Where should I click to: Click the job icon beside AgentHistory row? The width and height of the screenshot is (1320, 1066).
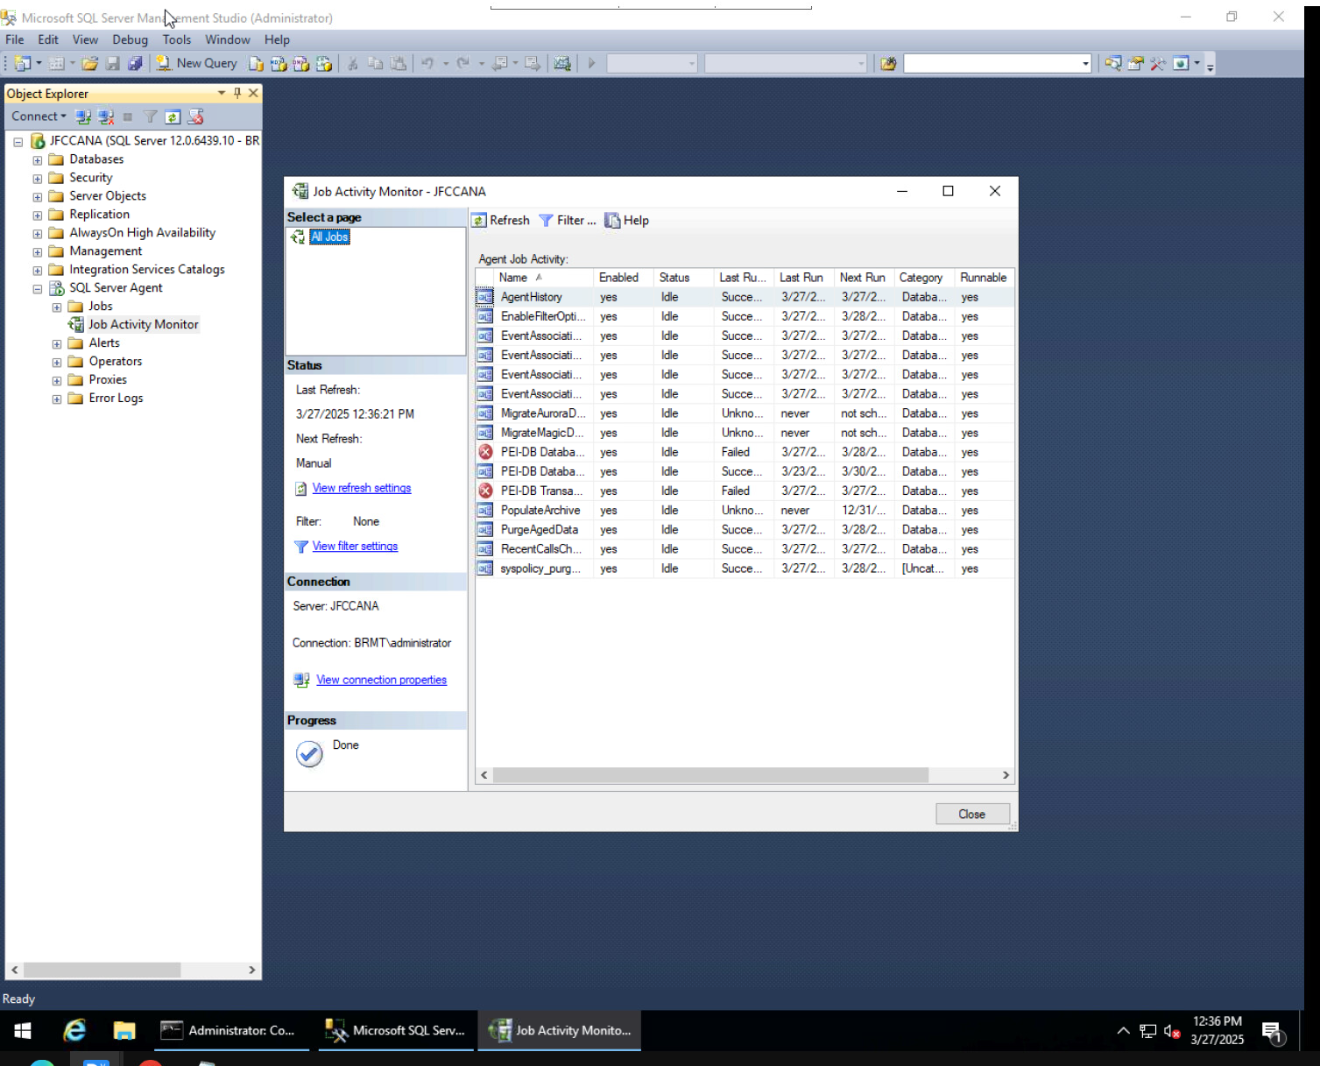pos(485,297)
